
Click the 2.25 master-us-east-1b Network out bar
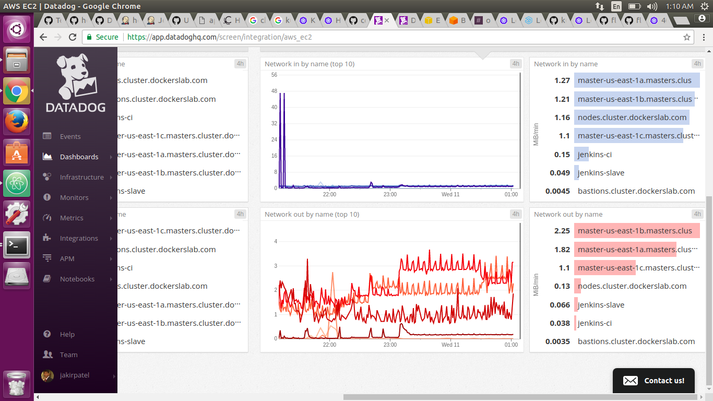tap(637, 231)
